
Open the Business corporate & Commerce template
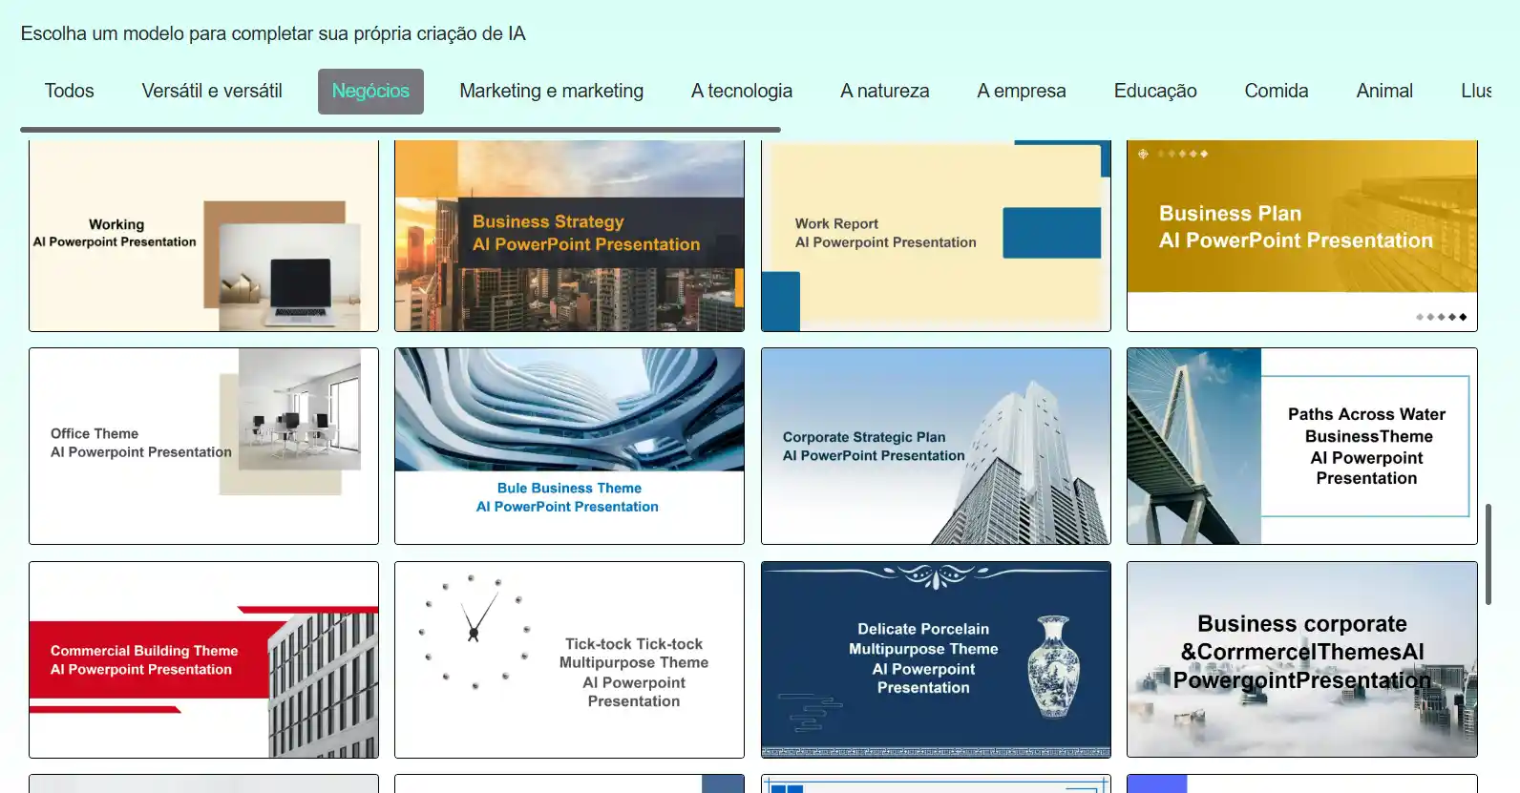1302,659
